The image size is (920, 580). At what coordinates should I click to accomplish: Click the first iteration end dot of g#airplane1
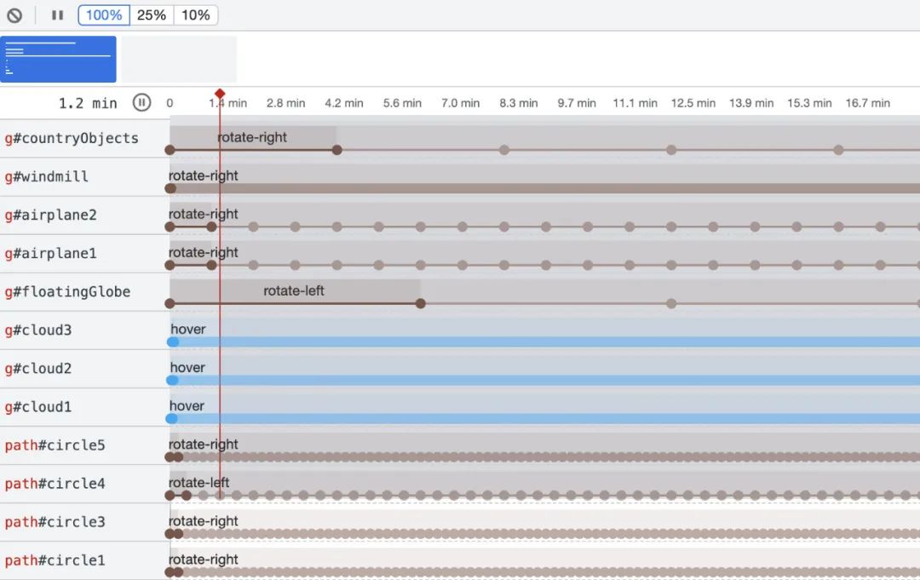pyautogui.click(x=212, y=265)
